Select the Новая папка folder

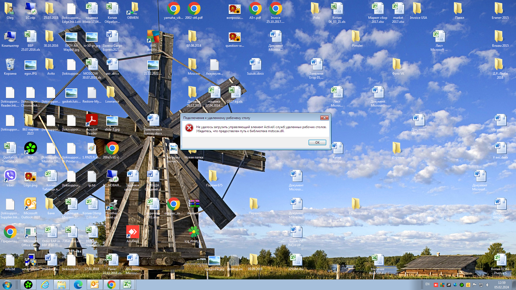point(194,154)
